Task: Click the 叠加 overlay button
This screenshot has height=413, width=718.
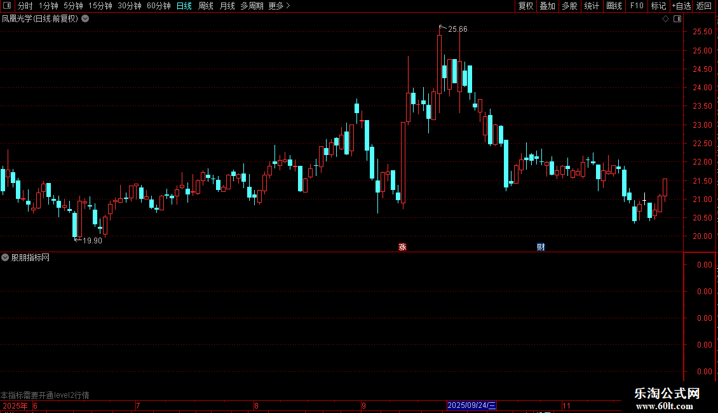Action: click(x=547, y=6)
